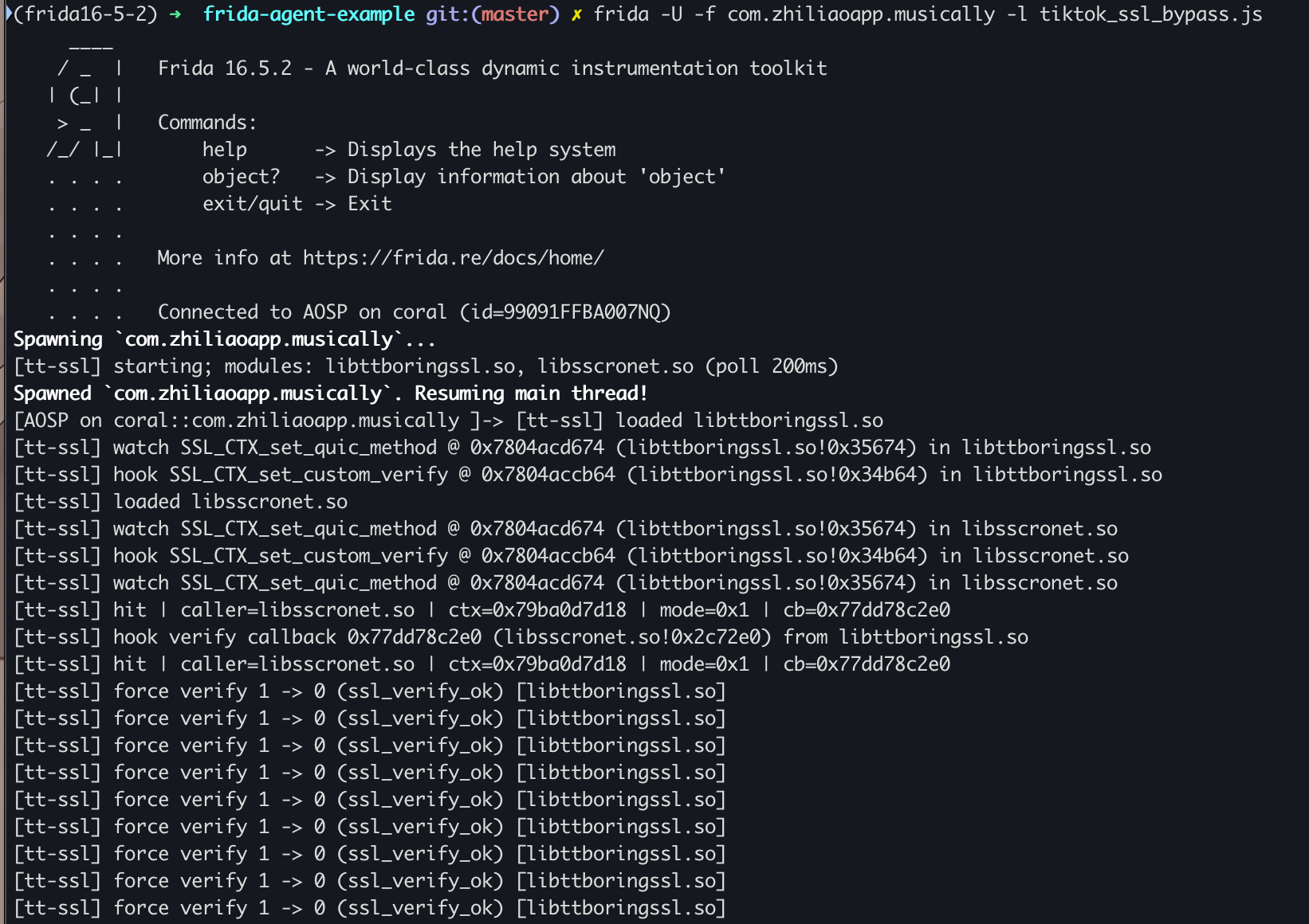Click the loaded libsscronet.so log line
Viewport: 1309px width, 924px height.
pyautogui.click(x=181, y=502)
